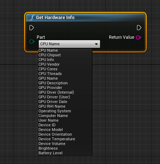Click the input execution pin
The image size is (160, 164).
(x=32, y=28)
